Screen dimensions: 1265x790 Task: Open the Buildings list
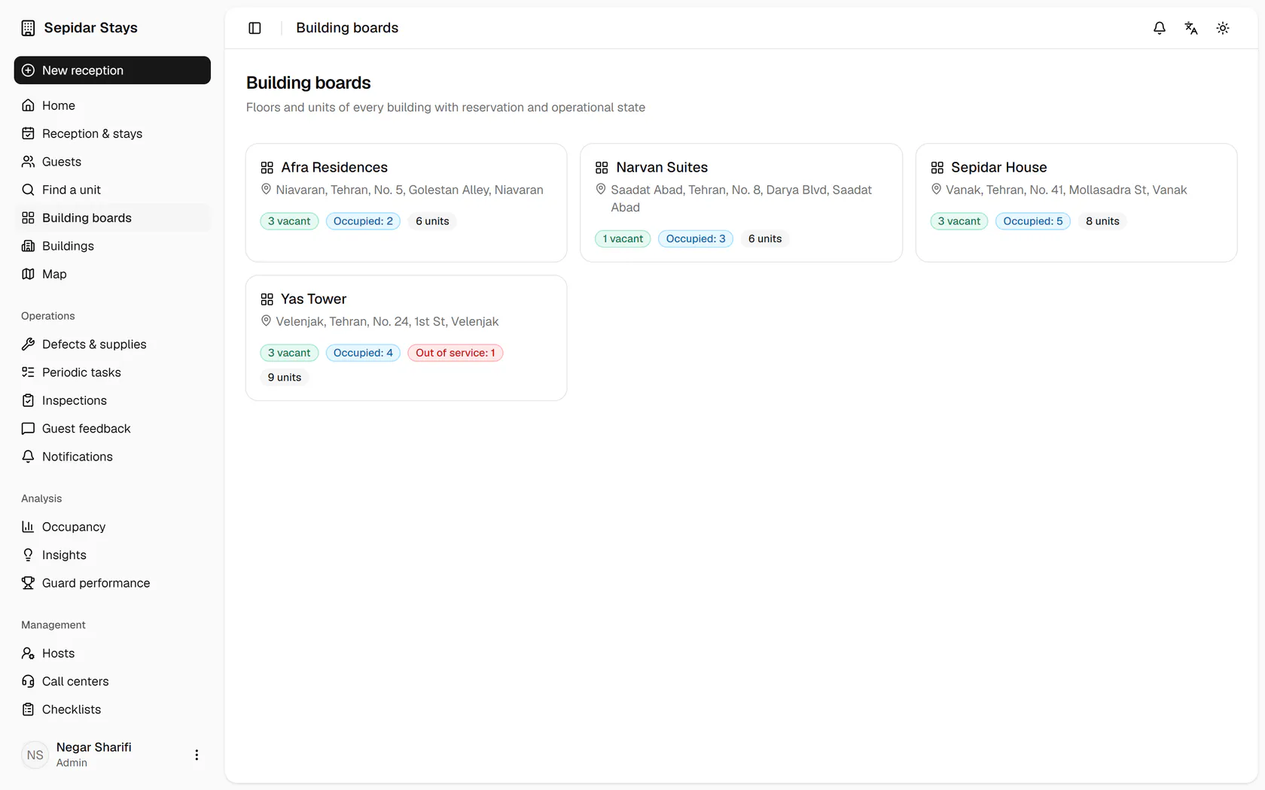click(x=112, y=246)
